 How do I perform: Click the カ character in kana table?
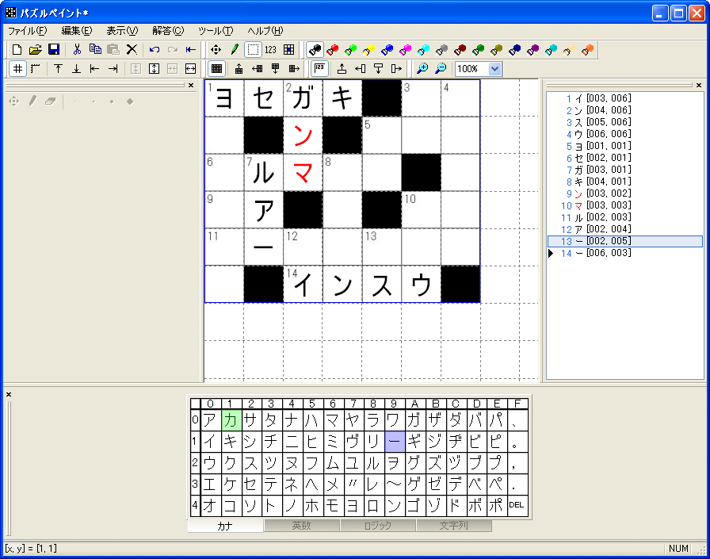pos(230,420)
